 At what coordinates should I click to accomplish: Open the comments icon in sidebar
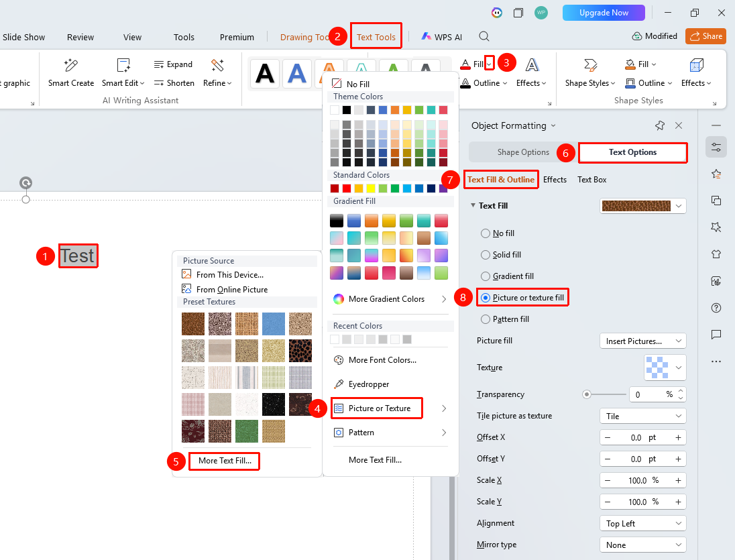pyautogui.click(x=716, y=335)
